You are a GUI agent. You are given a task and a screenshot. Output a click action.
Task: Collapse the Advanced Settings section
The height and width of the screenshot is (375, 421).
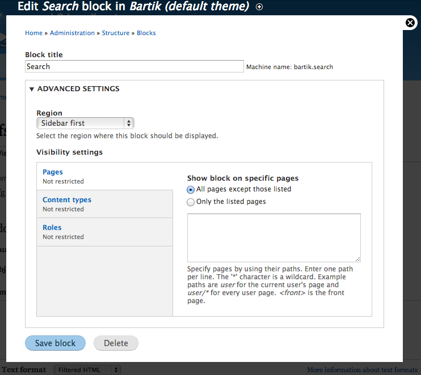(78, 89)
